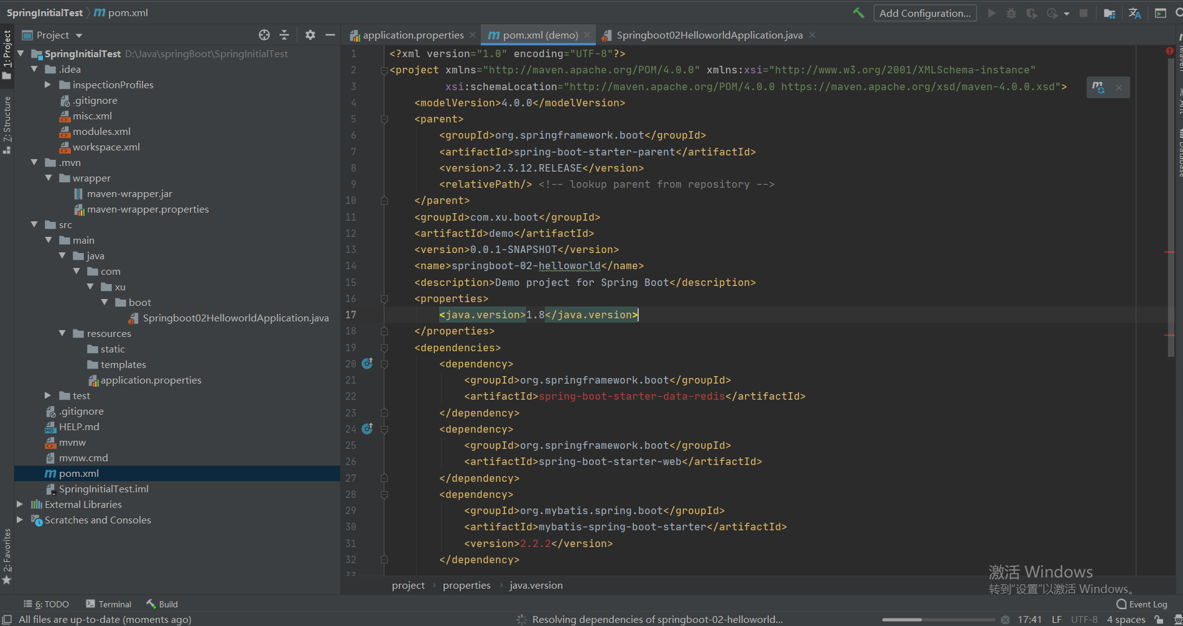Open the Project Structure icon
The height and width of the screenshot is (626, 1183).
1109,13
